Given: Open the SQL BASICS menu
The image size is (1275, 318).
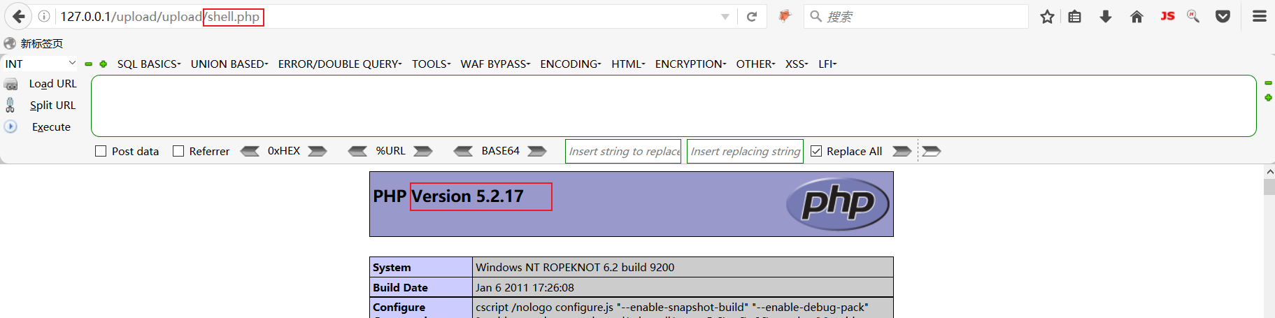Looking at the screenshot, I should [149, 64].
